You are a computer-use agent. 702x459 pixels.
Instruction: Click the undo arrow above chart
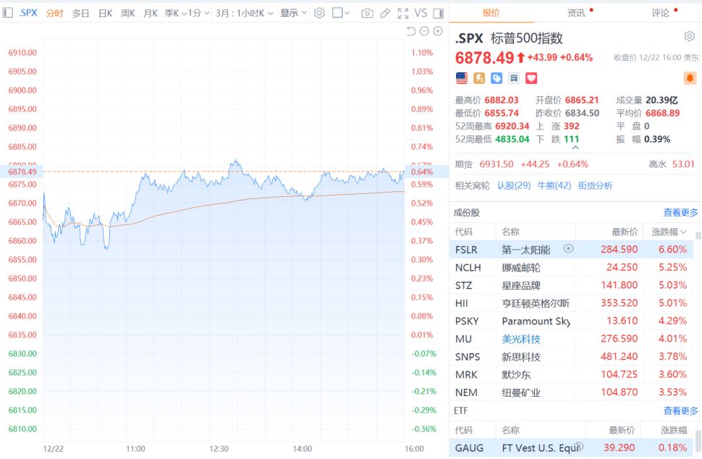(411, 31)
